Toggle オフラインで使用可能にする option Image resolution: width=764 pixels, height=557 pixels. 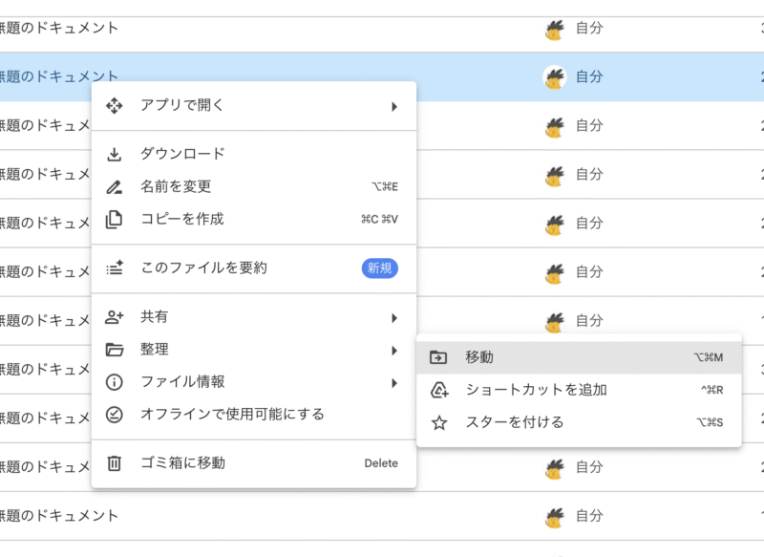click(x=232, y=415)
